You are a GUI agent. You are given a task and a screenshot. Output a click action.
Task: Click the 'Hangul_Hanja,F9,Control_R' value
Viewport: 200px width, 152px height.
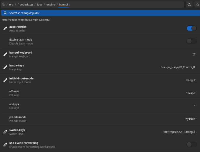(178, 67)
